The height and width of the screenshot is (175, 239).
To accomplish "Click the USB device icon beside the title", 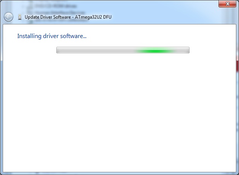I will tap(20, 17).
